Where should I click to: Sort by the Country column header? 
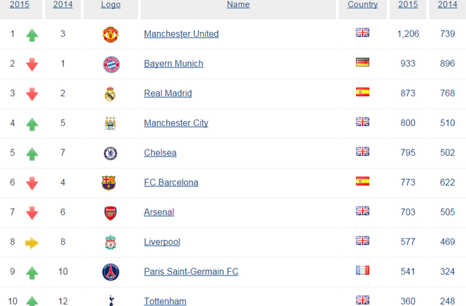(363, 4)
